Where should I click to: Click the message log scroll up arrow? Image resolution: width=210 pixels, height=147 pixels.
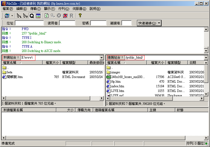click(206, 29)
